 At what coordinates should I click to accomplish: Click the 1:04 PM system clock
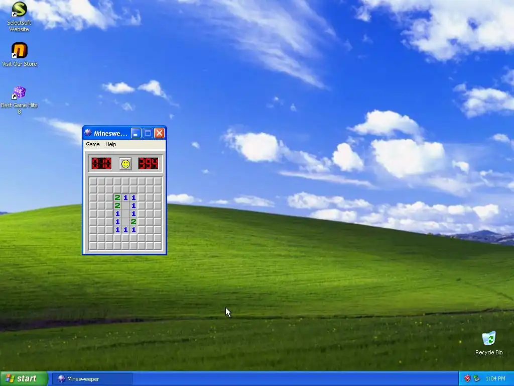point(495,379)
